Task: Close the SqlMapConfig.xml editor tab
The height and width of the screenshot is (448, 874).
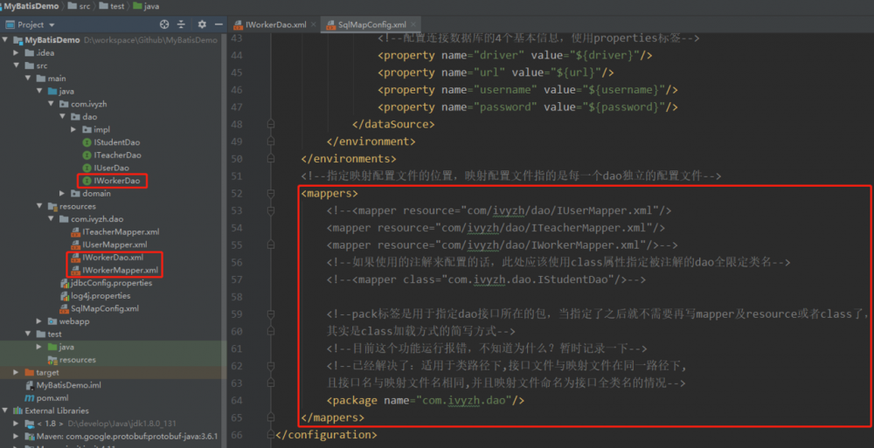Action: pos(413,25)
